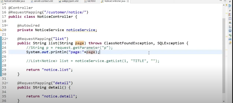This screenshot has width=233, height=103.
Task: Collapse the @Autowired block at line 19
Action: (7, 25)
